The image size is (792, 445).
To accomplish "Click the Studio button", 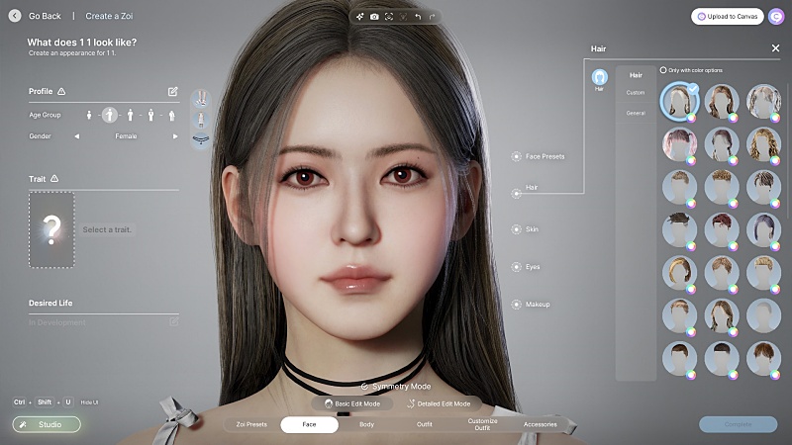I will (x=47, y=424).
